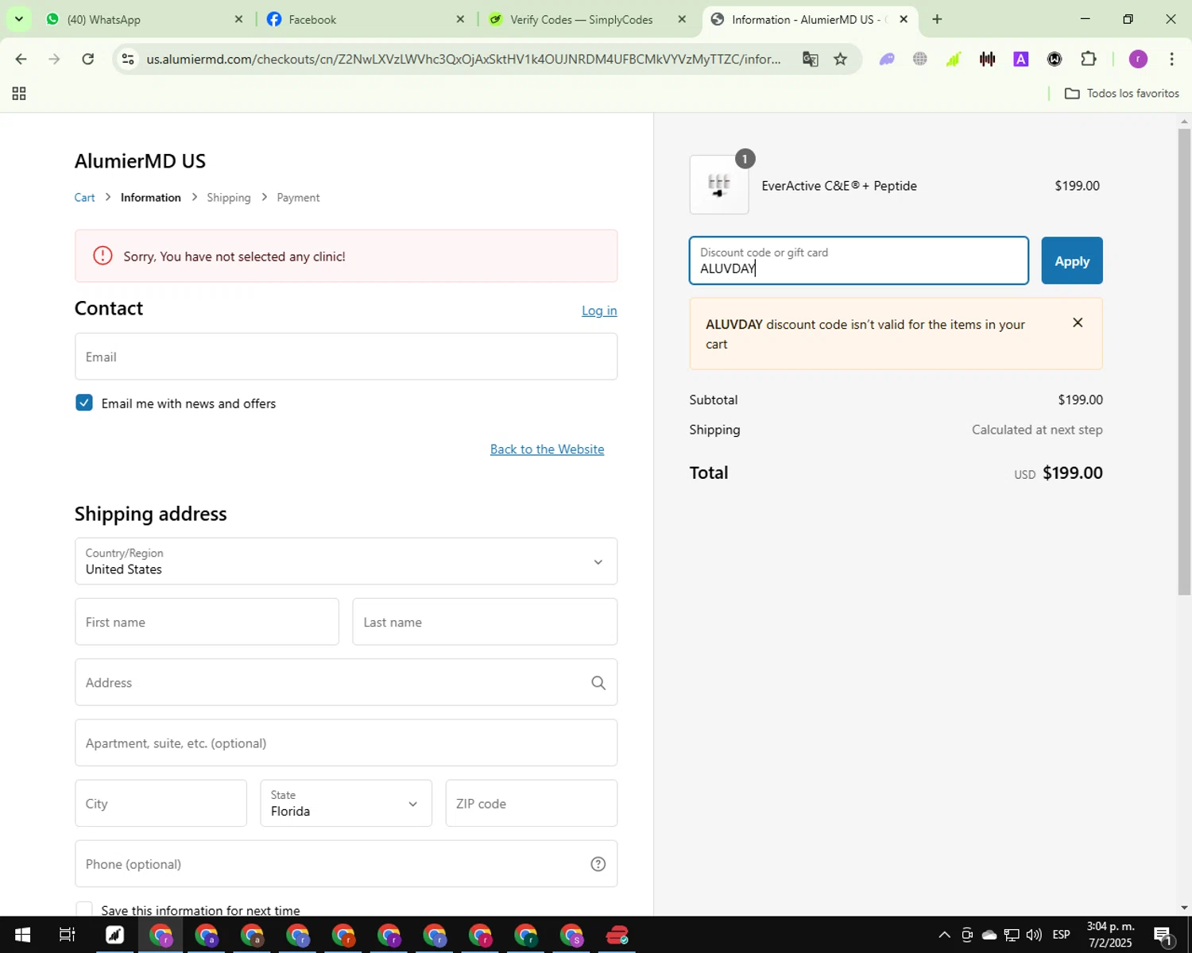Click the Information breadcrumb step
1192x953 pixels.
click(151, 198)
